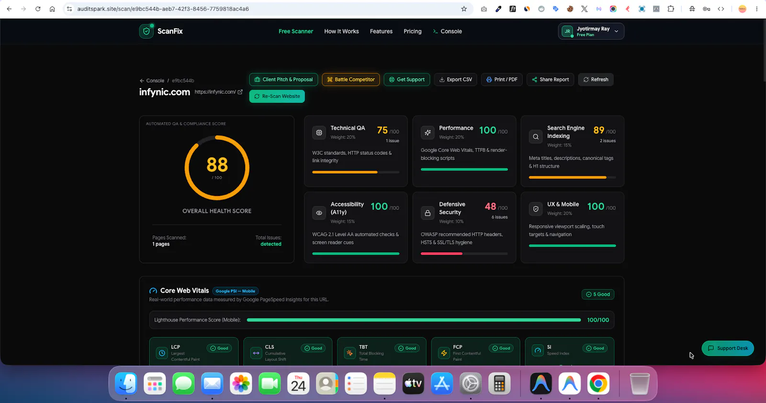The image size is (766, 403).
Task: Click the LCP clock icon
Action: (162, 353)
